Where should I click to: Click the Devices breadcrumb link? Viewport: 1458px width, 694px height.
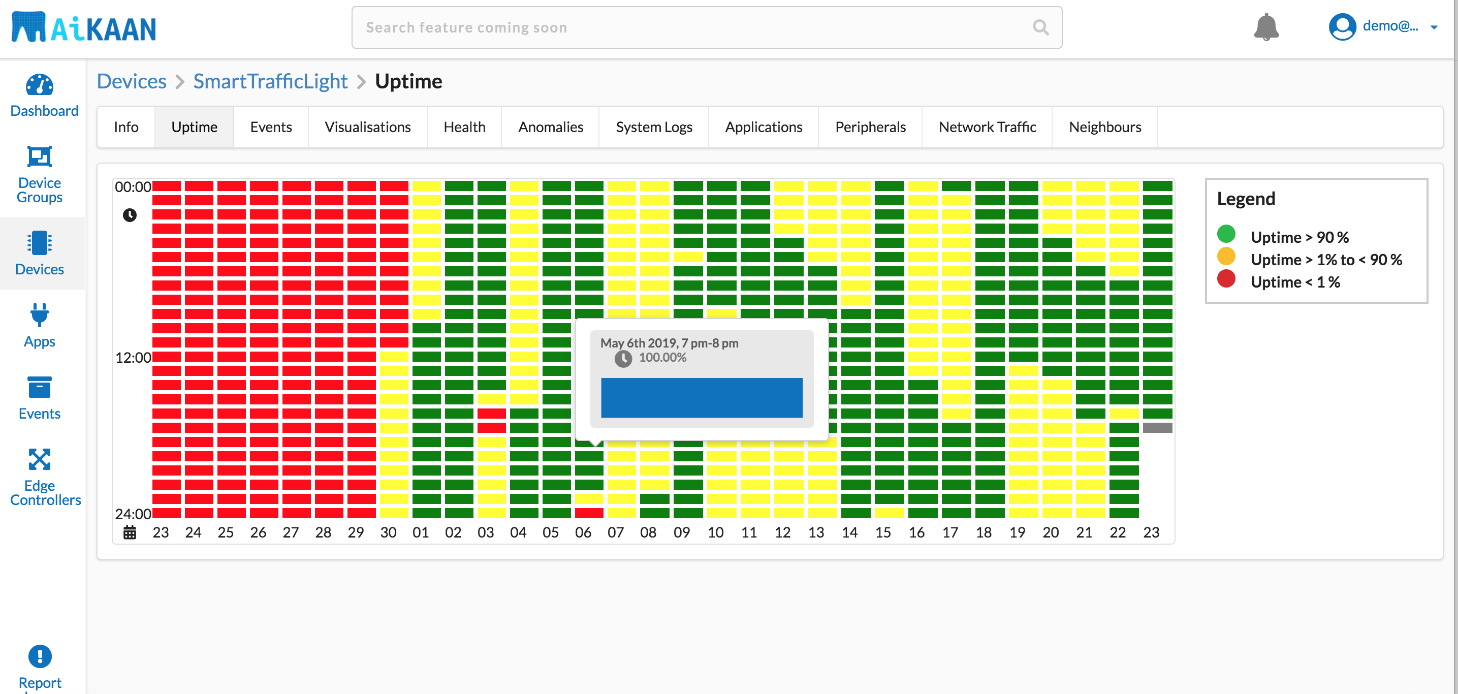point(131,81)
